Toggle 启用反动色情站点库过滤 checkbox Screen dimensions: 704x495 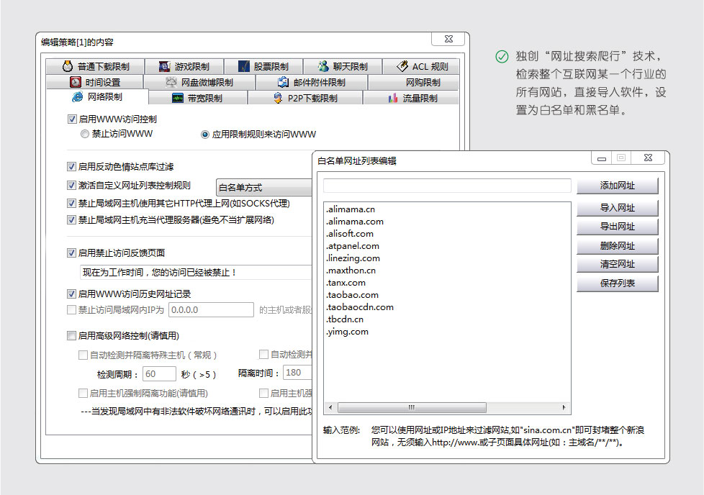pos(71,166)
